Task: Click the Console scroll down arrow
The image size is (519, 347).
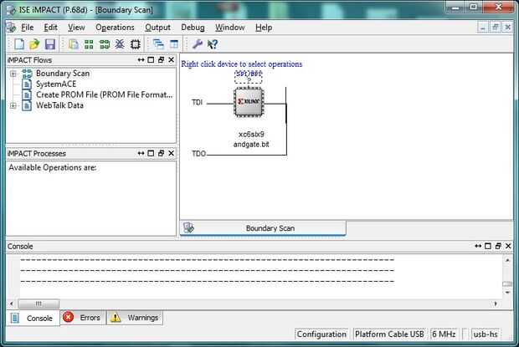Action: point(507,293)
